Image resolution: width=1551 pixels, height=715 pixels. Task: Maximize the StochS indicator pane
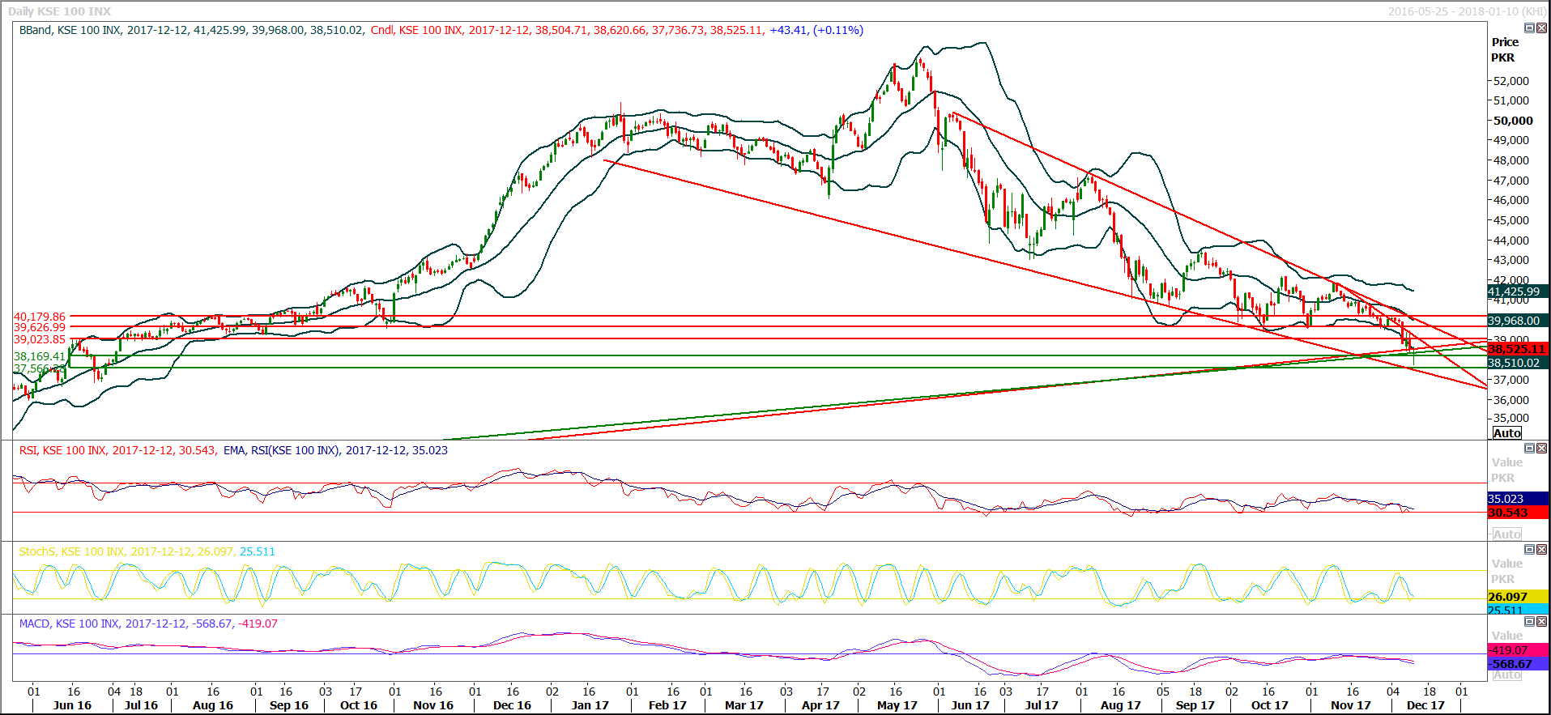pyautogui.click(x=1529, y=549)
